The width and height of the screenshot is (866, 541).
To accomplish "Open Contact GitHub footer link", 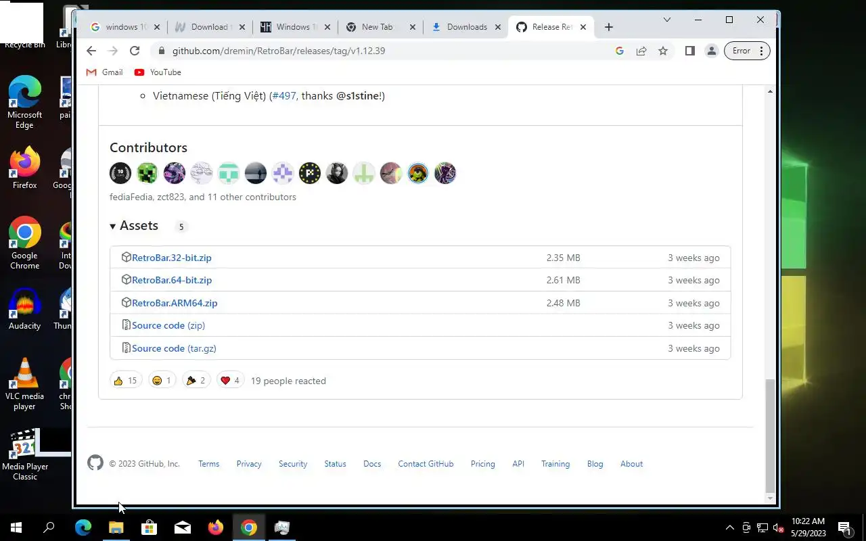I will pyautogui.click(x=426, y=464).
